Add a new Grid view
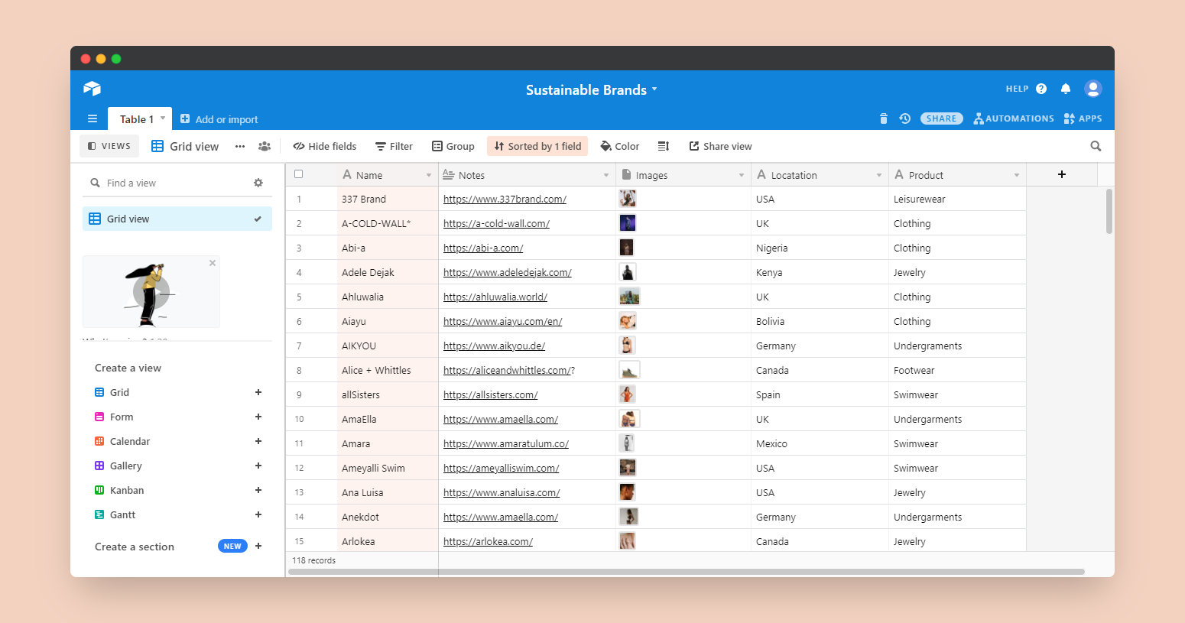Image resolution: width=1185 pixels, height=623 pixels. coord(258,392)
